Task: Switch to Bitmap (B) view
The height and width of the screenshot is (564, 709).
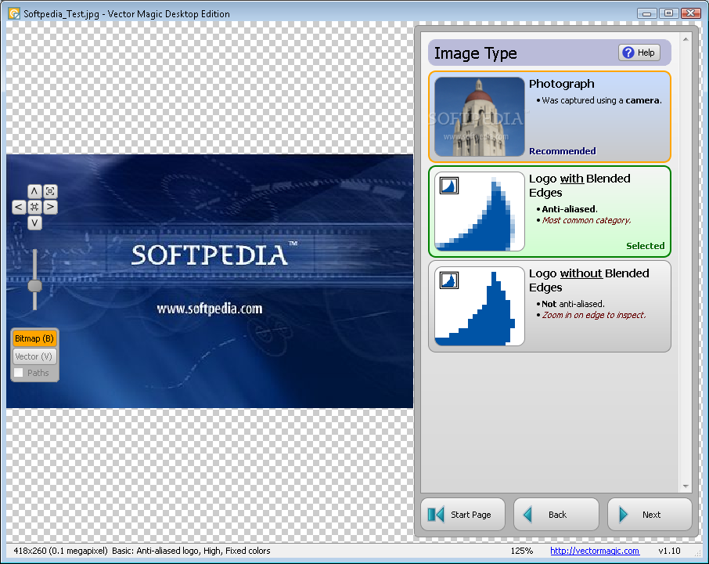Action: (x=34, y=338)
